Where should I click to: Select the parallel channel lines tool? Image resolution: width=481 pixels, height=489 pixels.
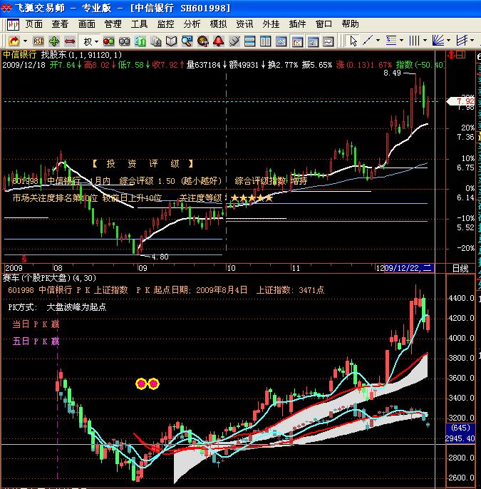tap(462, 40)
